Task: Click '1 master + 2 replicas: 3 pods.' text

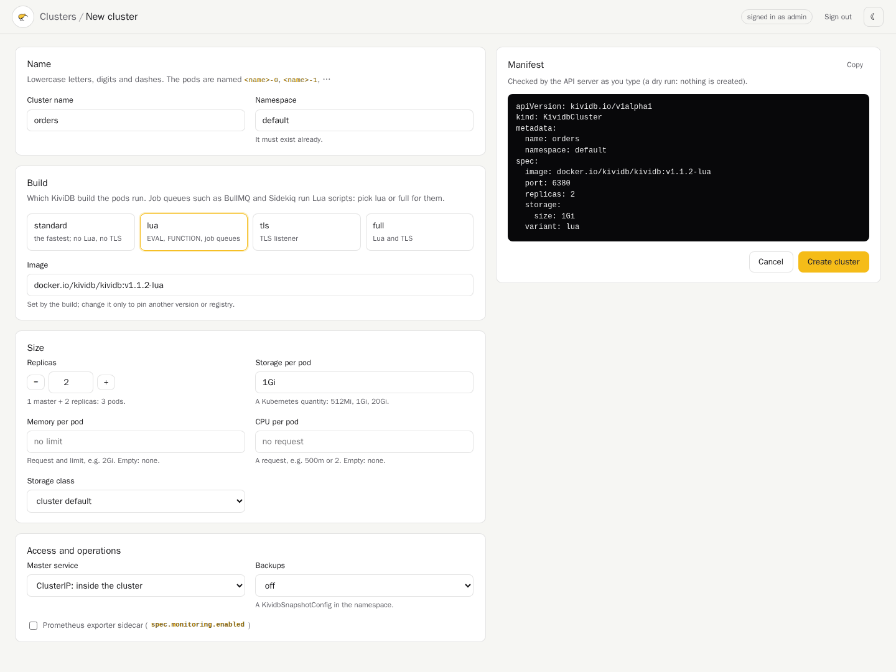Action: point(76,401)
